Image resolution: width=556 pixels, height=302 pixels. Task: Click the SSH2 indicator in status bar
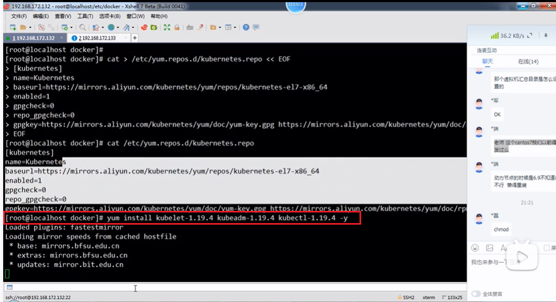tap(406, 297)
